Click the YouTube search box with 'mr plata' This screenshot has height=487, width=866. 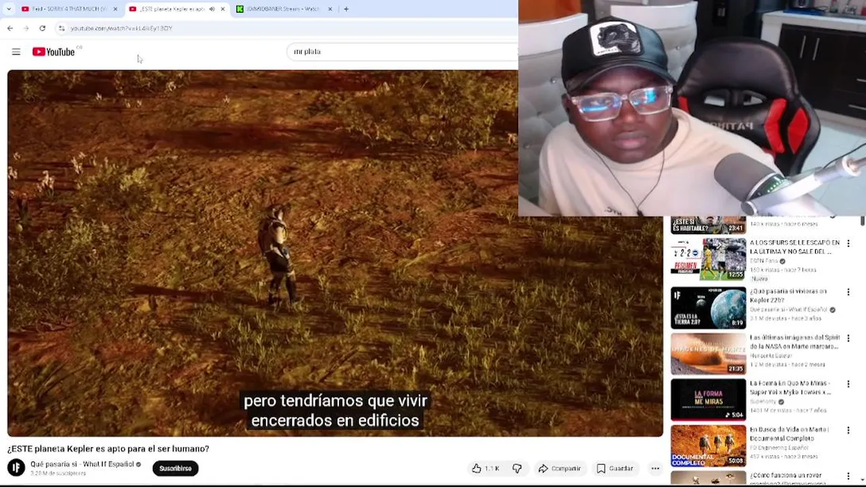403,51
